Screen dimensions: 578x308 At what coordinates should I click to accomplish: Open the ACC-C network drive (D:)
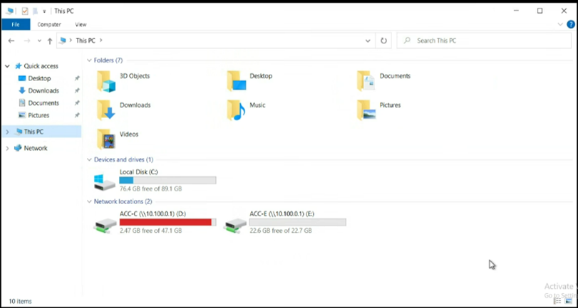(x=105, y=223)
